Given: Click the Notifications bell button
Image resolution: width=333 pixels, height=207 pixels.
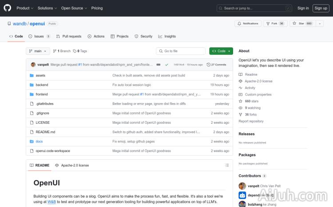Looking at the screenshot, I should pyautogui.click(x=248, y=23).
